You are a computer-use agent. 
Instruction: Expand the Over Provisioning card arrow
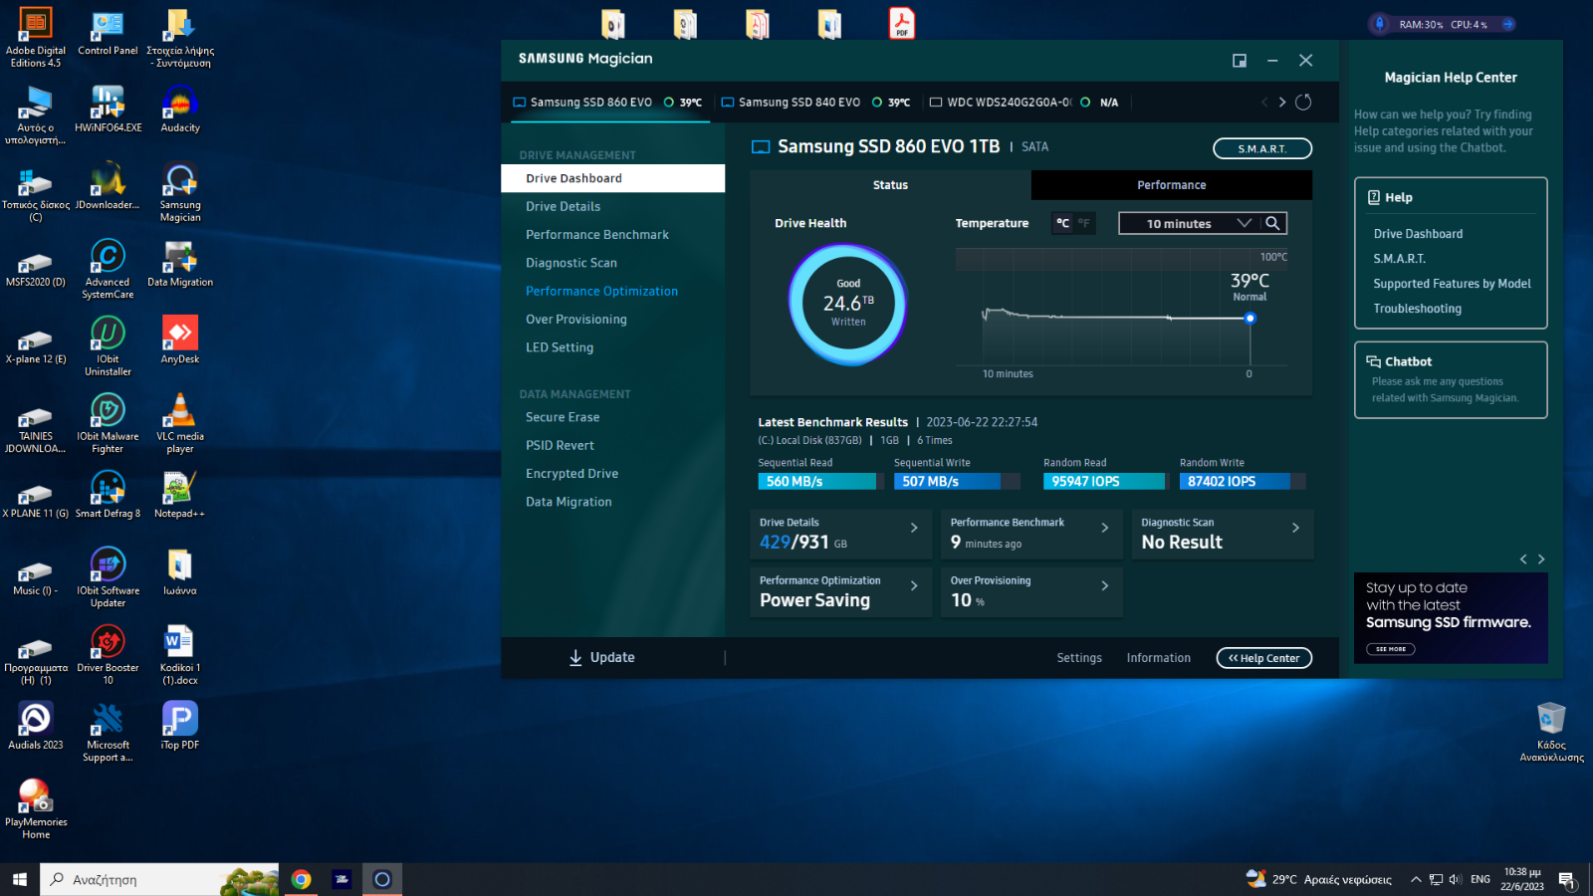tap(1104, 585)
